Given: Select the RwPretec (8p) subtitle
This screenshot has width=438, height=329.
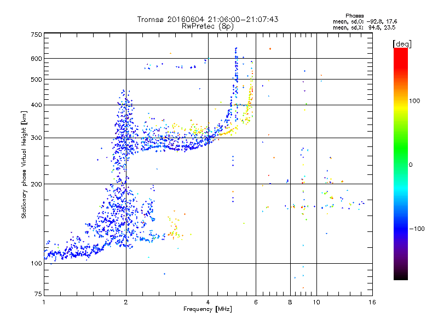Looking at the screenshot, I should coord(208,26).
